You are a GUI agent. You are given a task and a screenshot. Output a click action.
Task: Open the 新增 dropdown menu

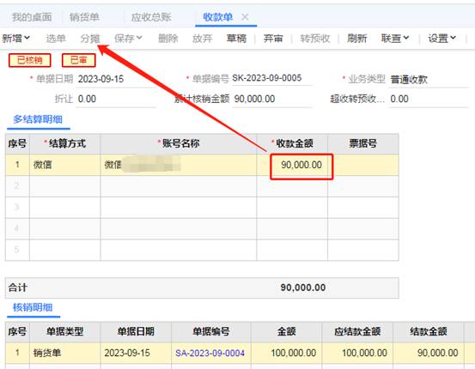click(16, 38)
